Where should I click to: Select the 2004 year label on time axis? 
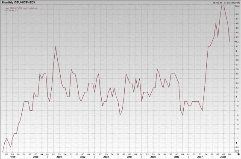point(129,157)
